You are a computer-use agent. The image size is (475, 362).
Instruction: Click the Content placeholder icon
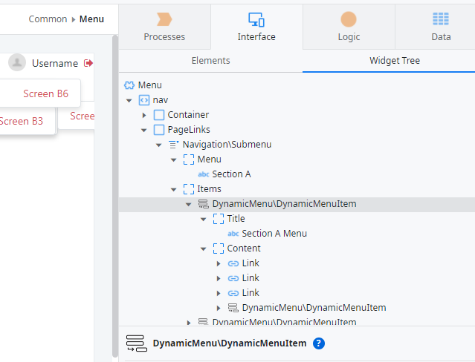(219, 249)
